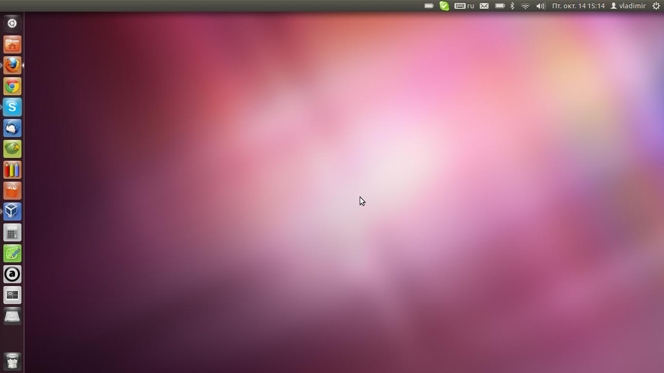664x373 pixels.
Task: Open the mounted drive launcher icon
Action: click(x=12, y=316)
